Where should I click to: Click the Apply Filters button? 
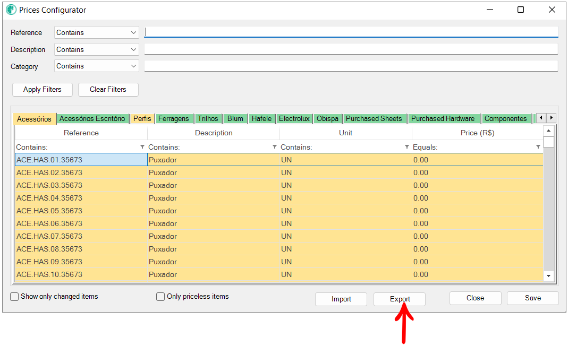[43, 89]
